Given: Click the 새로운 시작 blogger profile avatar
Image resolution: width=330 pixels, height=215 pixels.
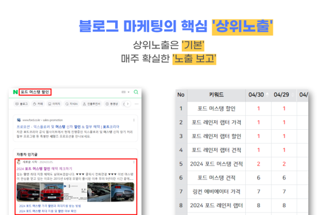Looking at the screenshot, I should (18, 162).
